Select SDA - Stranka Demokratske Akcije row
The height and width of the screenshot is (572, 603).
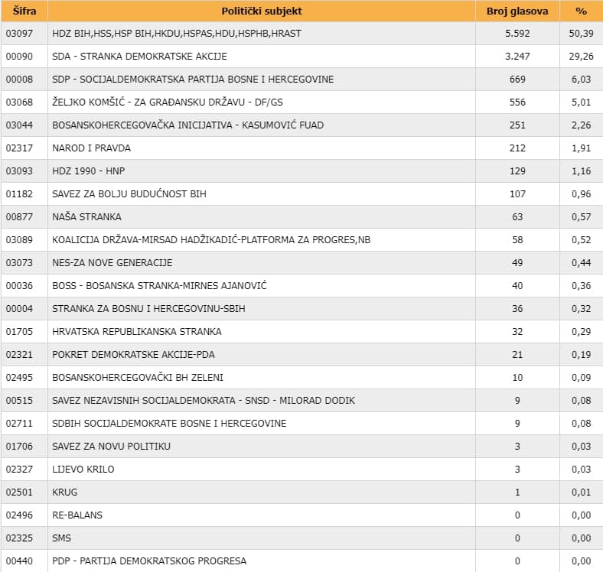pyautogui.click(x=139, y=57)
